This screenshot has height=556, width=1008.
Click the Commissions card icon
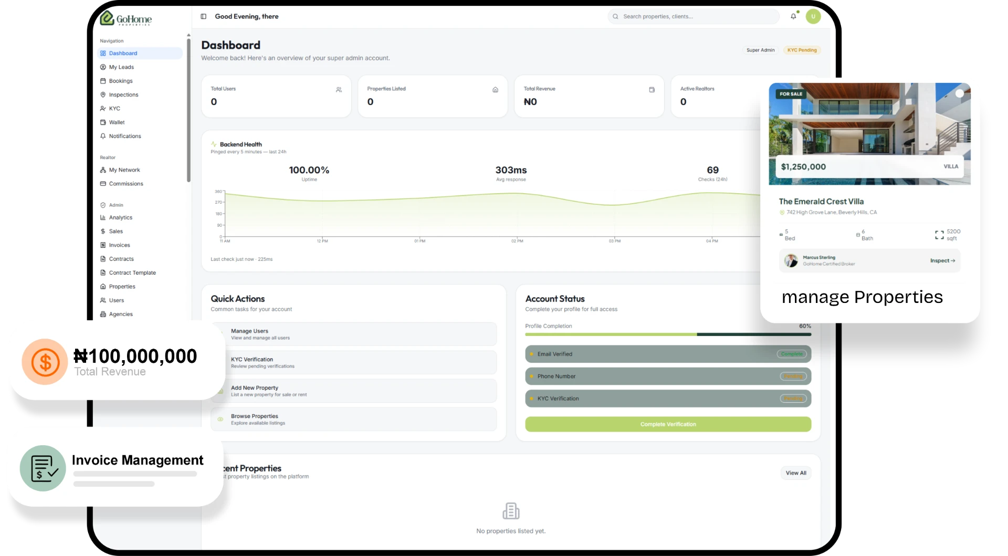click(103, 184)
